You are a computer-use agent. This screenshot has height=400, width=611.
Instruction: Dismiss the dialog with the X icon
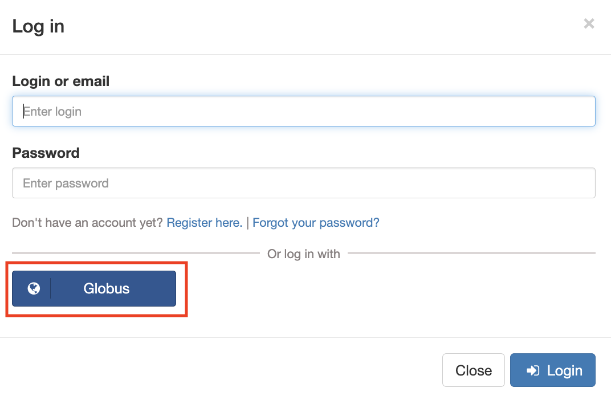pyautogui.click(x=589, y=23)
